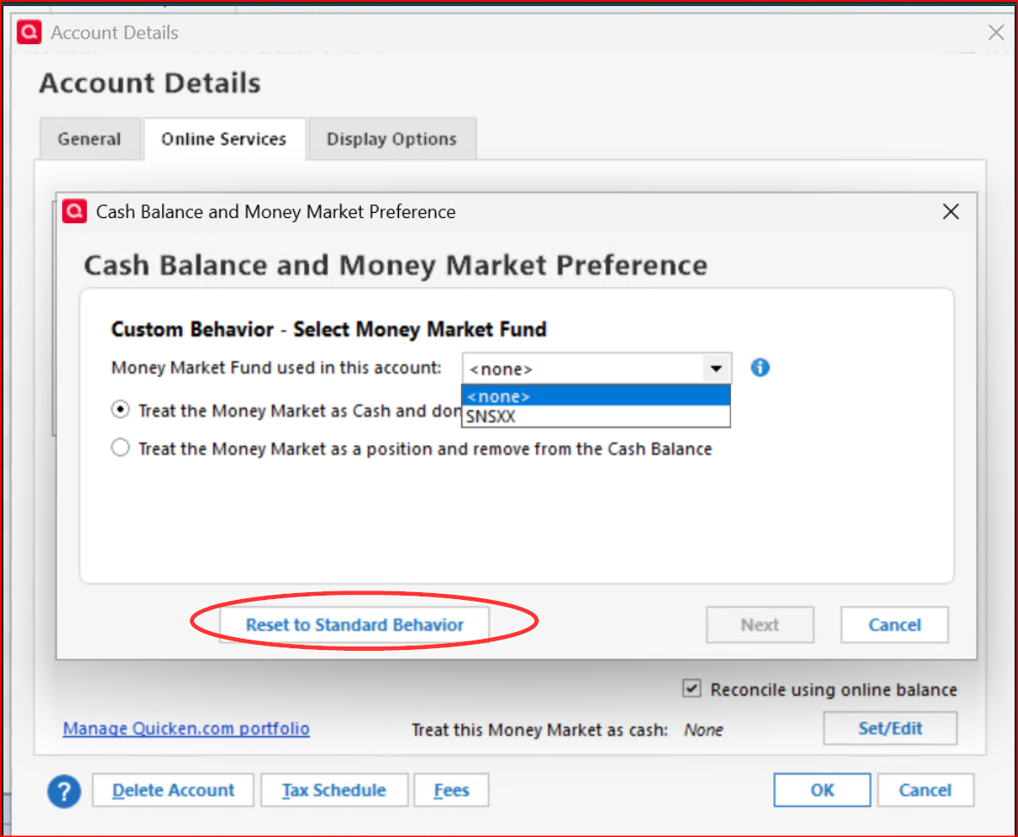Click the Next button
Screen dimensions: 1018x837
coord(759,625)
